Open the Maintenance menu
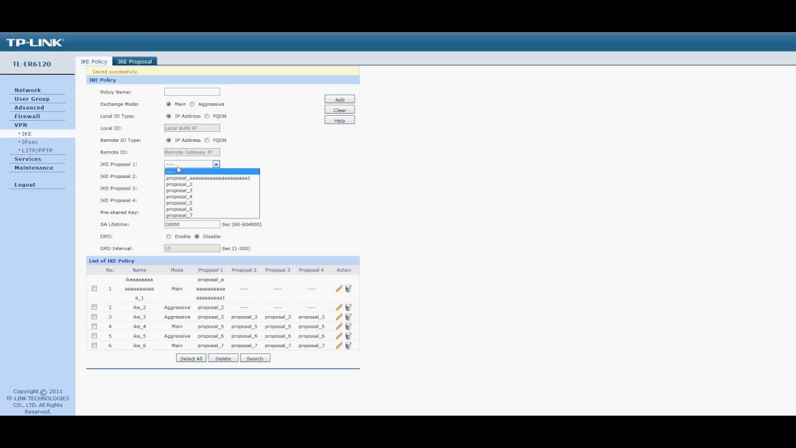Screen dimensions: 796x448 [x=34, y=168]
